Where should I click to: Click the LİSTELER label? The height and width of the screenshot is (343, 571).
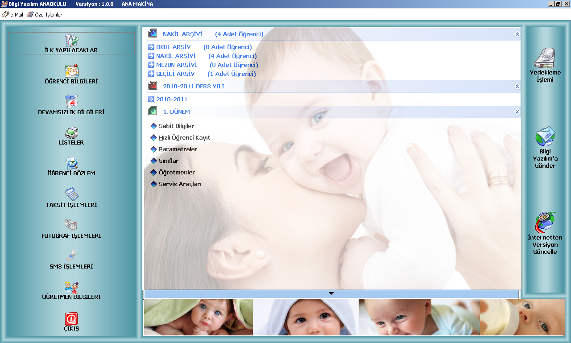pos(71,143)
